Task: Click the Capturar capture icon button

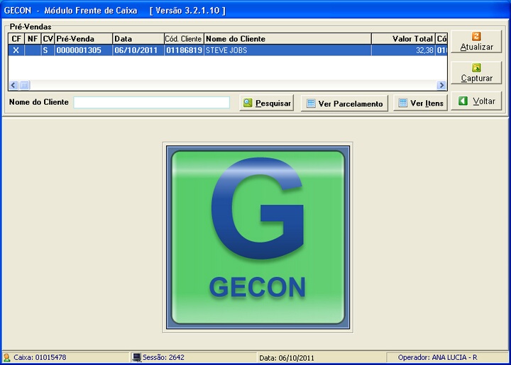Action: pyautogui.click(x=476, y=67)
